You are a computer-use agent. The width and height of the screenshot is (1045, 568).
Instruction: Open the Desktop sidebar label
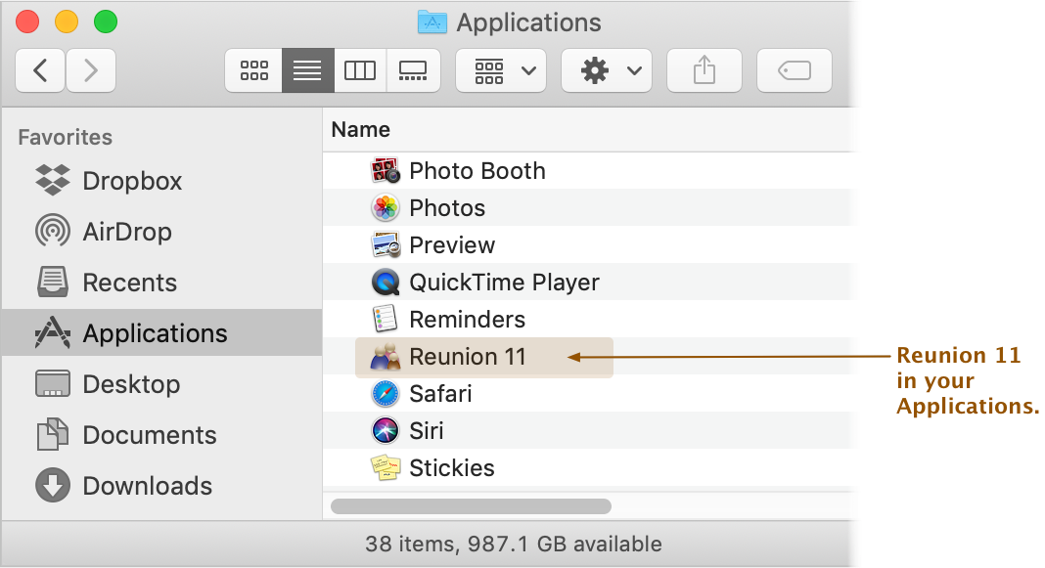(x=131, y=384)
